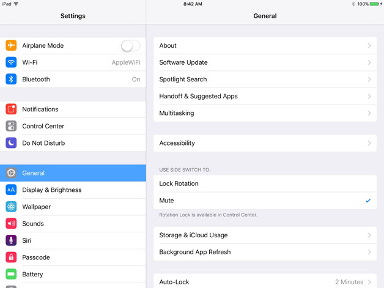Tap the Siri microphone icon
Screen dimensions: 384x288
pos(11,240)
